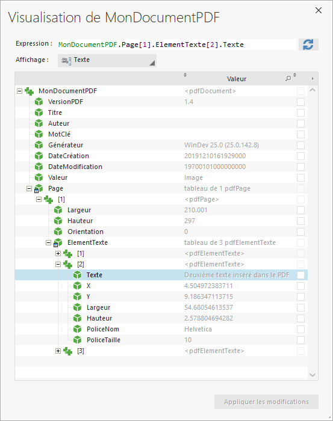This screenshot has width=333, height=421.
Task: Click the cube icon beside PoliceNom
Action: (78, 329)
